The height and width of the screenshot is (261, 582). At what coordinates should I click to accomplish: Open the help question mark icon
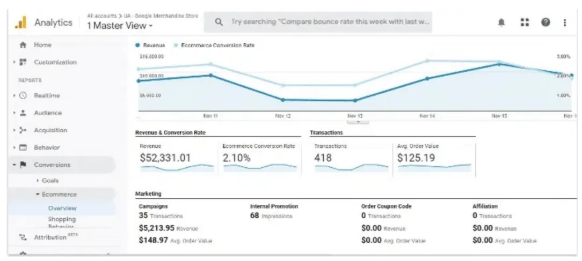(545, 23)
